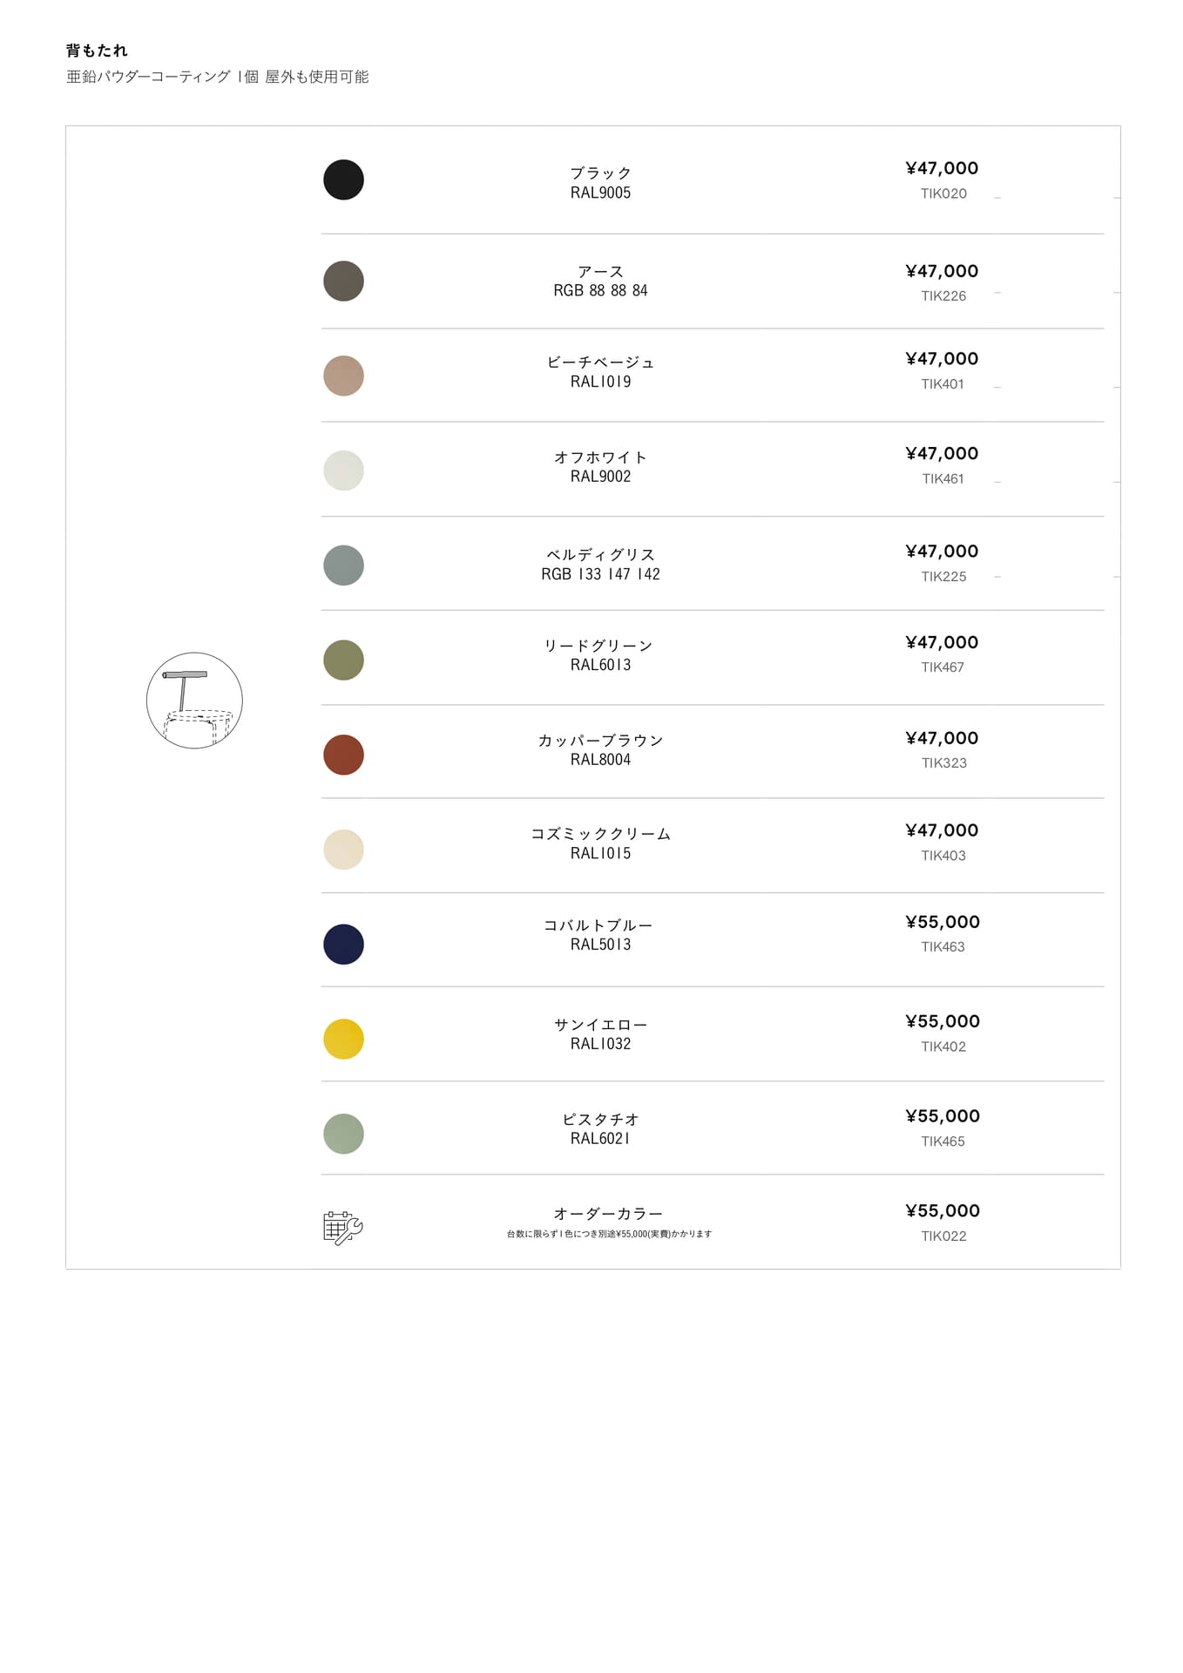Select the pistachio RAL6021 color swatch
This screenshot has width=1183, height=1673.
(x=343, y=1134)
